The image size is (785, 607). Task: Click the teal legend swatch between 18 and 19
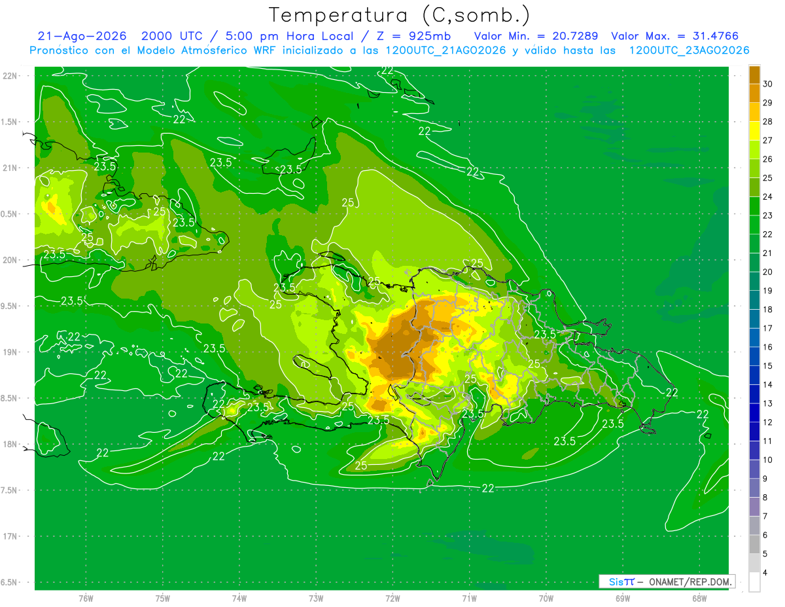[754, 300]
